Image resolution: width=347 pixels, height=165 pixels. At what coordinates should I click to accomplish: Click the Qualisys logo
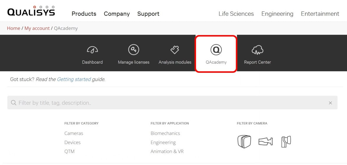coord(31,11)
